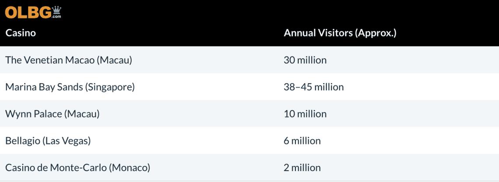This screenshot has height=182, width=499.
Task: Click the 10 million visitors value
Action: click(305, 114)
